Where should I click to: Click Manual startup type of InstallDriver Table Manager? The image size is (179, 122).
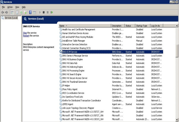pos(139,41)
